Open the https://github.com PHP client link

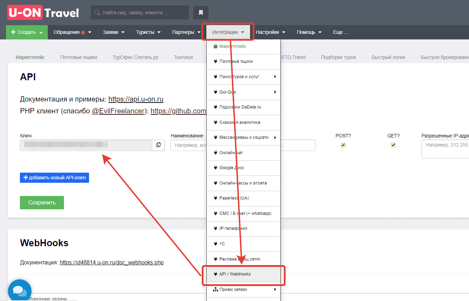click(x=178, y=111)
